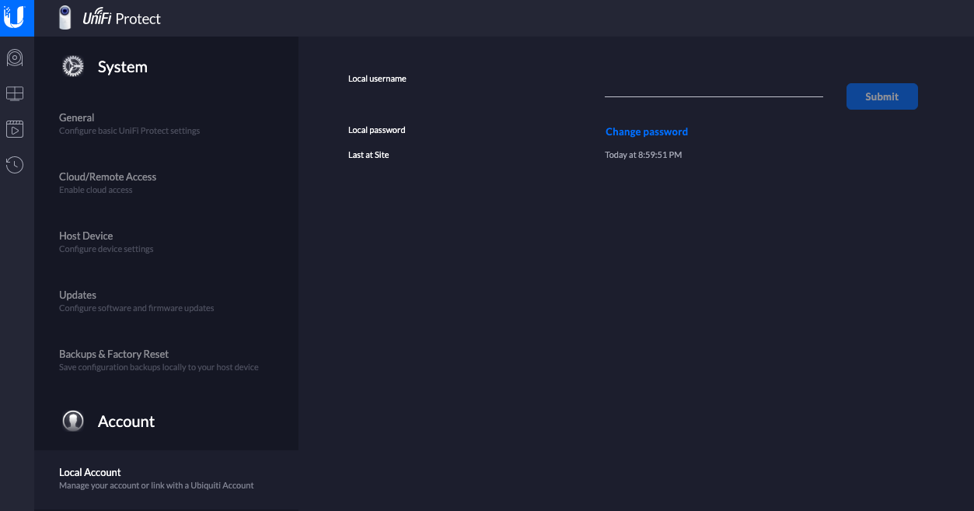
Task: Click the UniFi Protect title text
Action: [x=122, y=19]
